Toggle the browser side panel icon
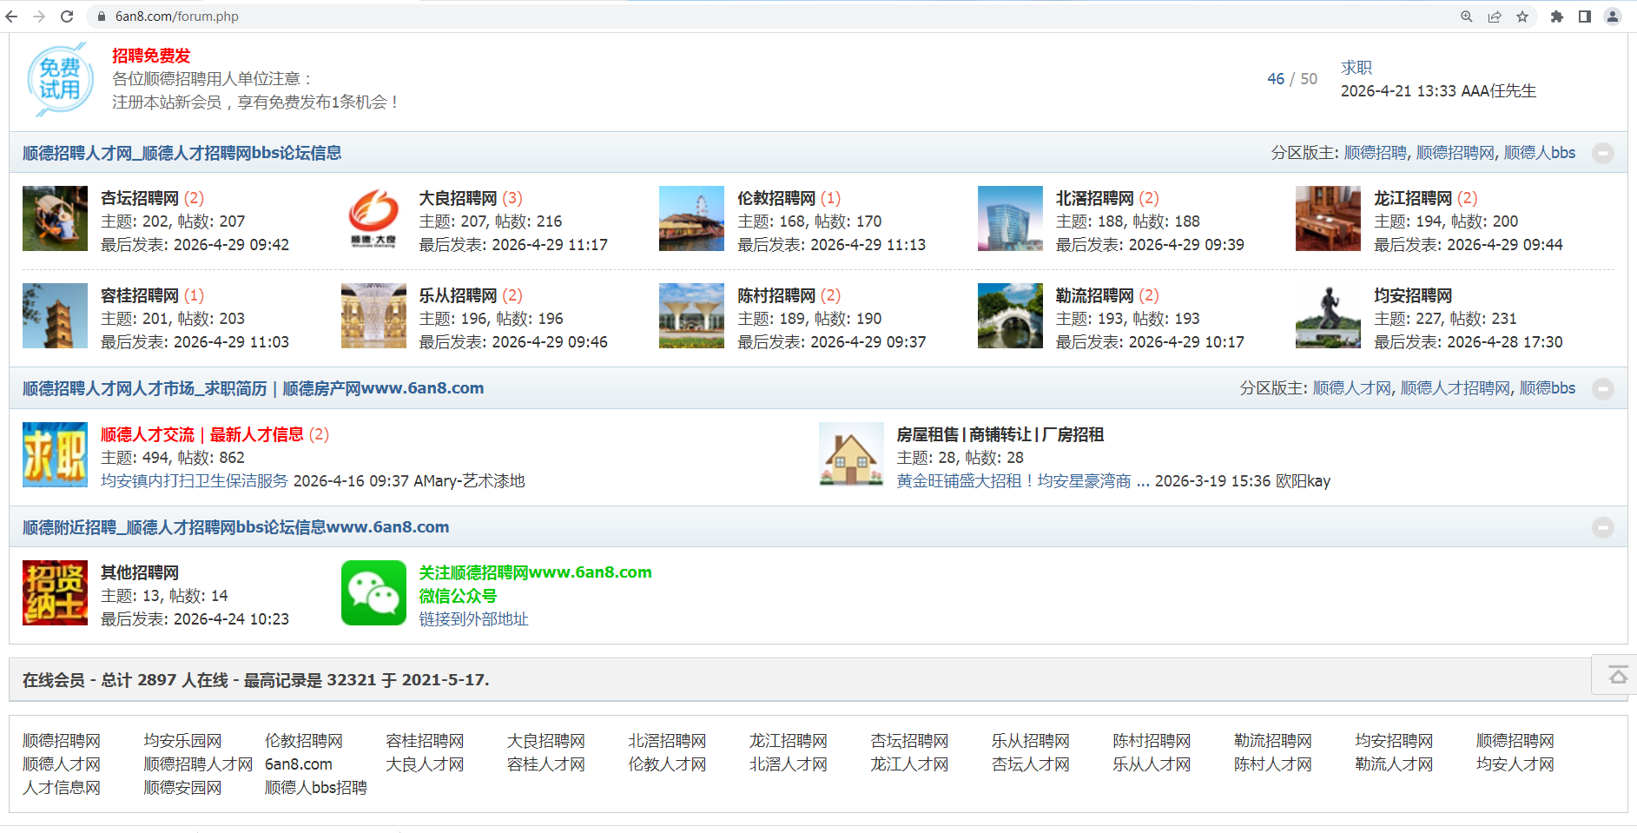This screenshot has height=833, width=1637. [1585, 17]
